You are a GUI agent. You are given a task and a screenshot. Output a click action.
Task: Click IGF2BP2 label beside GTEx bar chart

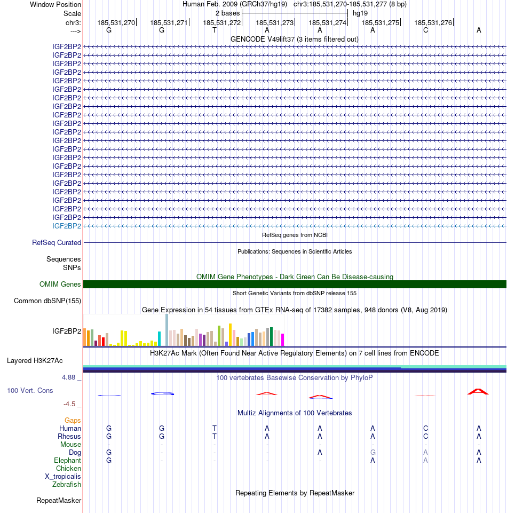(x=67, y=331)
